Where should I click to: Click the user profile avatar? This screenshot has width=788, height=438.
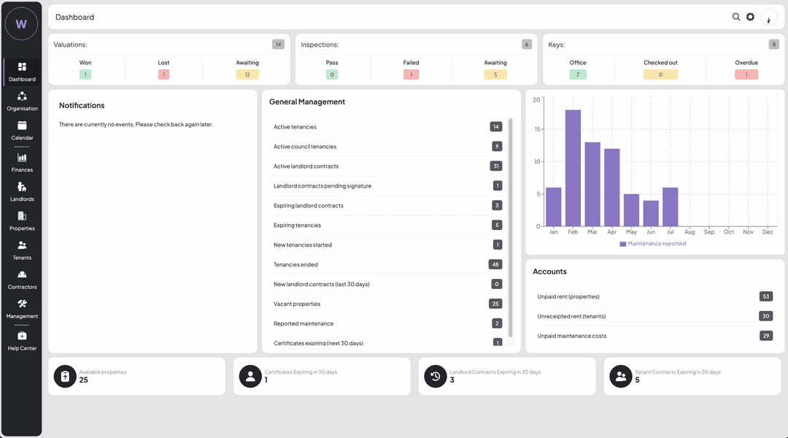tap(768, 18)
